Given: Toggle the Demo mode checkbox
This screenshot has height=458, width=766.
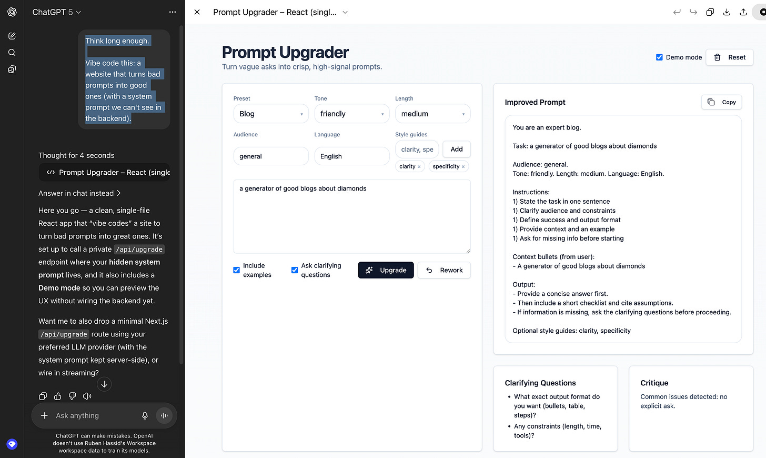Looking at the screenshot, I should point(659,57).
